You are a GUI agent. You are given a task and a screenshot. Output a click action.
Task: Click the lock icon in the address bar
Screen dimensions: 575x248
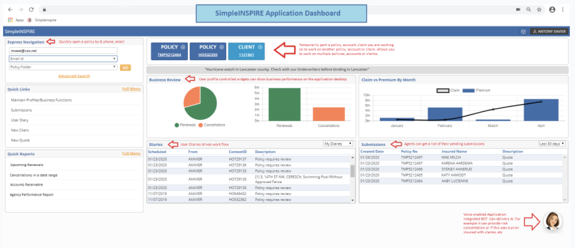tap(43, 10)
